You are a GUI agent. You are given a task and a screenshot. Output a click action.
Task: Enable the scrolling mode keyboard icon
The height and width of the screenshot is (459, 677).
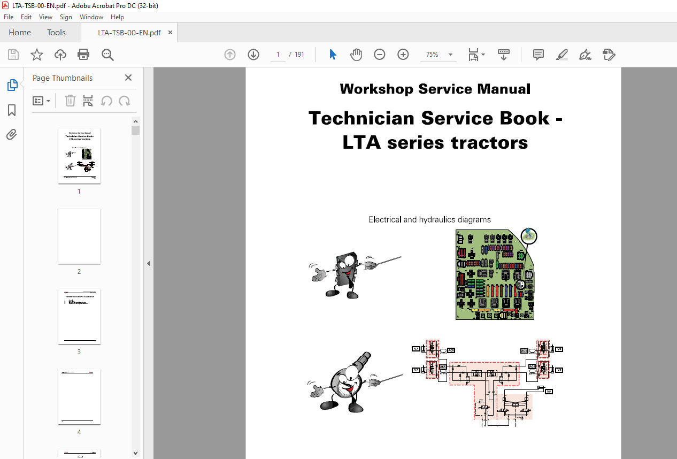[504, 55]
